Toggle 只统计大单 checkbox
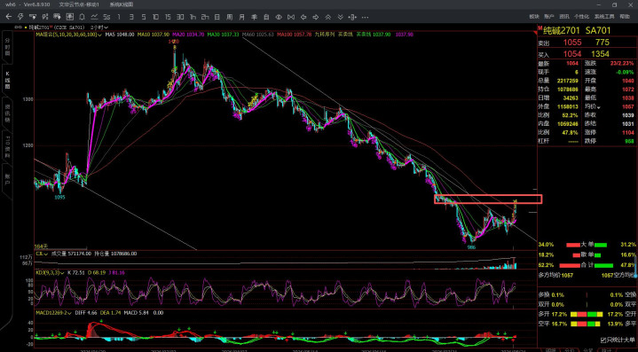638x352 pixels. point(603,340)
